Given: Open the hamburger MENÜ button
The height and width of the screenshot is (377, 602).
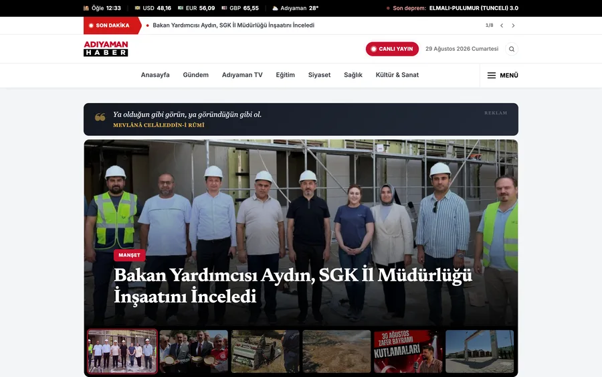Looking at the screenshot, I should (x=502, y=75).
